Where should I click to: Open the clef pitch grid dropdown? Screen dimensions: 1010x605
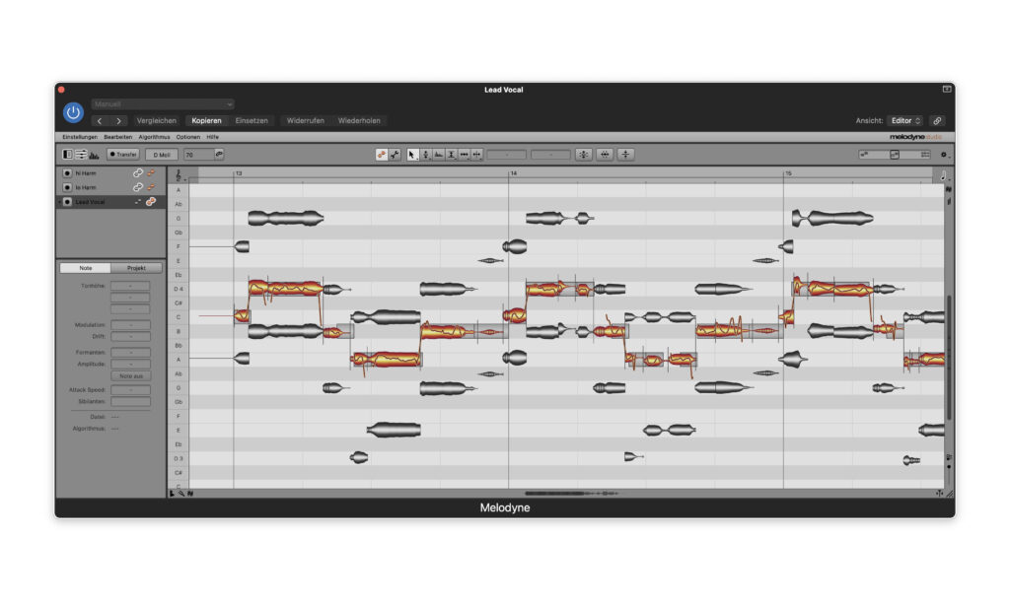(x=180, y=175)
